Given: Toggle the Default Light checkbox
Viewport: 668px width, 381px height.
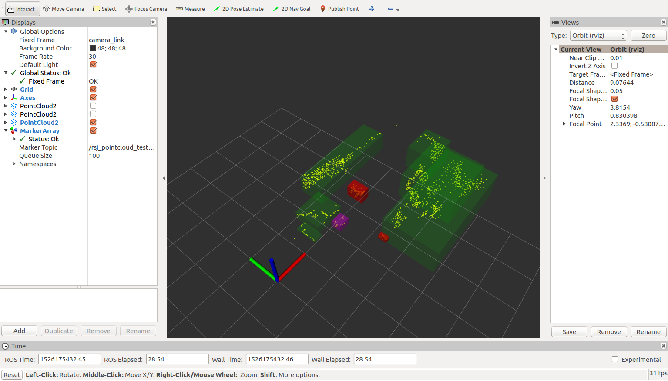Looking at the screenshot, I should tap(93, 64).
